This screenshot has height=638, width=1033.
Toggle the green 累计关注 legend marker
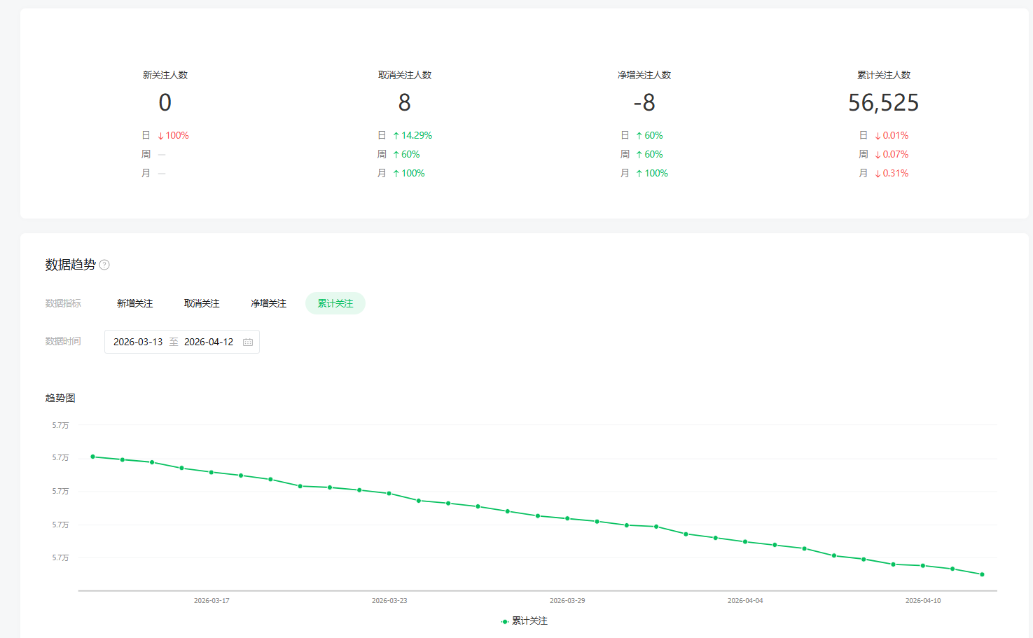(x=505, y=621)
